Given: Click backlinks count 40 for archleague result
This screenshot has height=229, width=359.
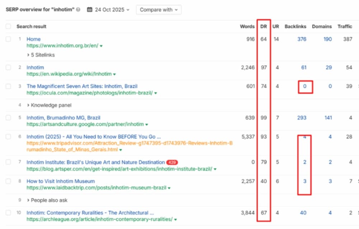Looking at the screenshot, I should click(303, 213).
